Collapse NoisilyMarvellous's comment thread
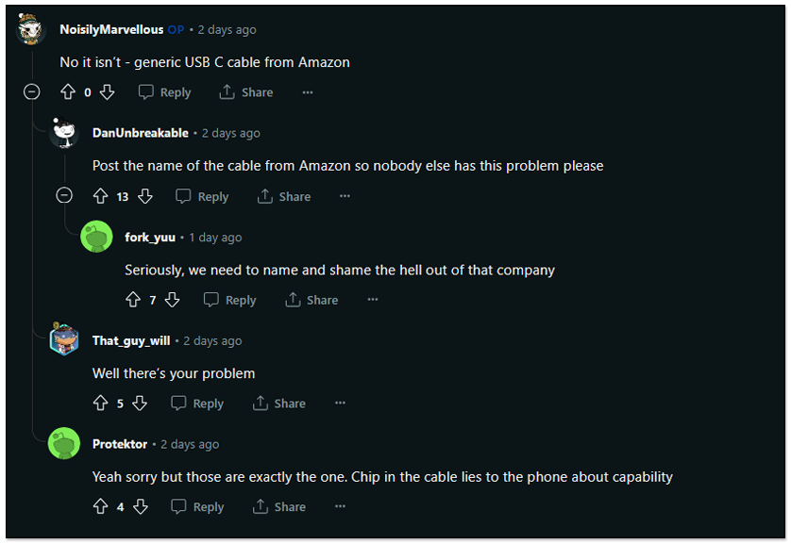 point(32,92)
